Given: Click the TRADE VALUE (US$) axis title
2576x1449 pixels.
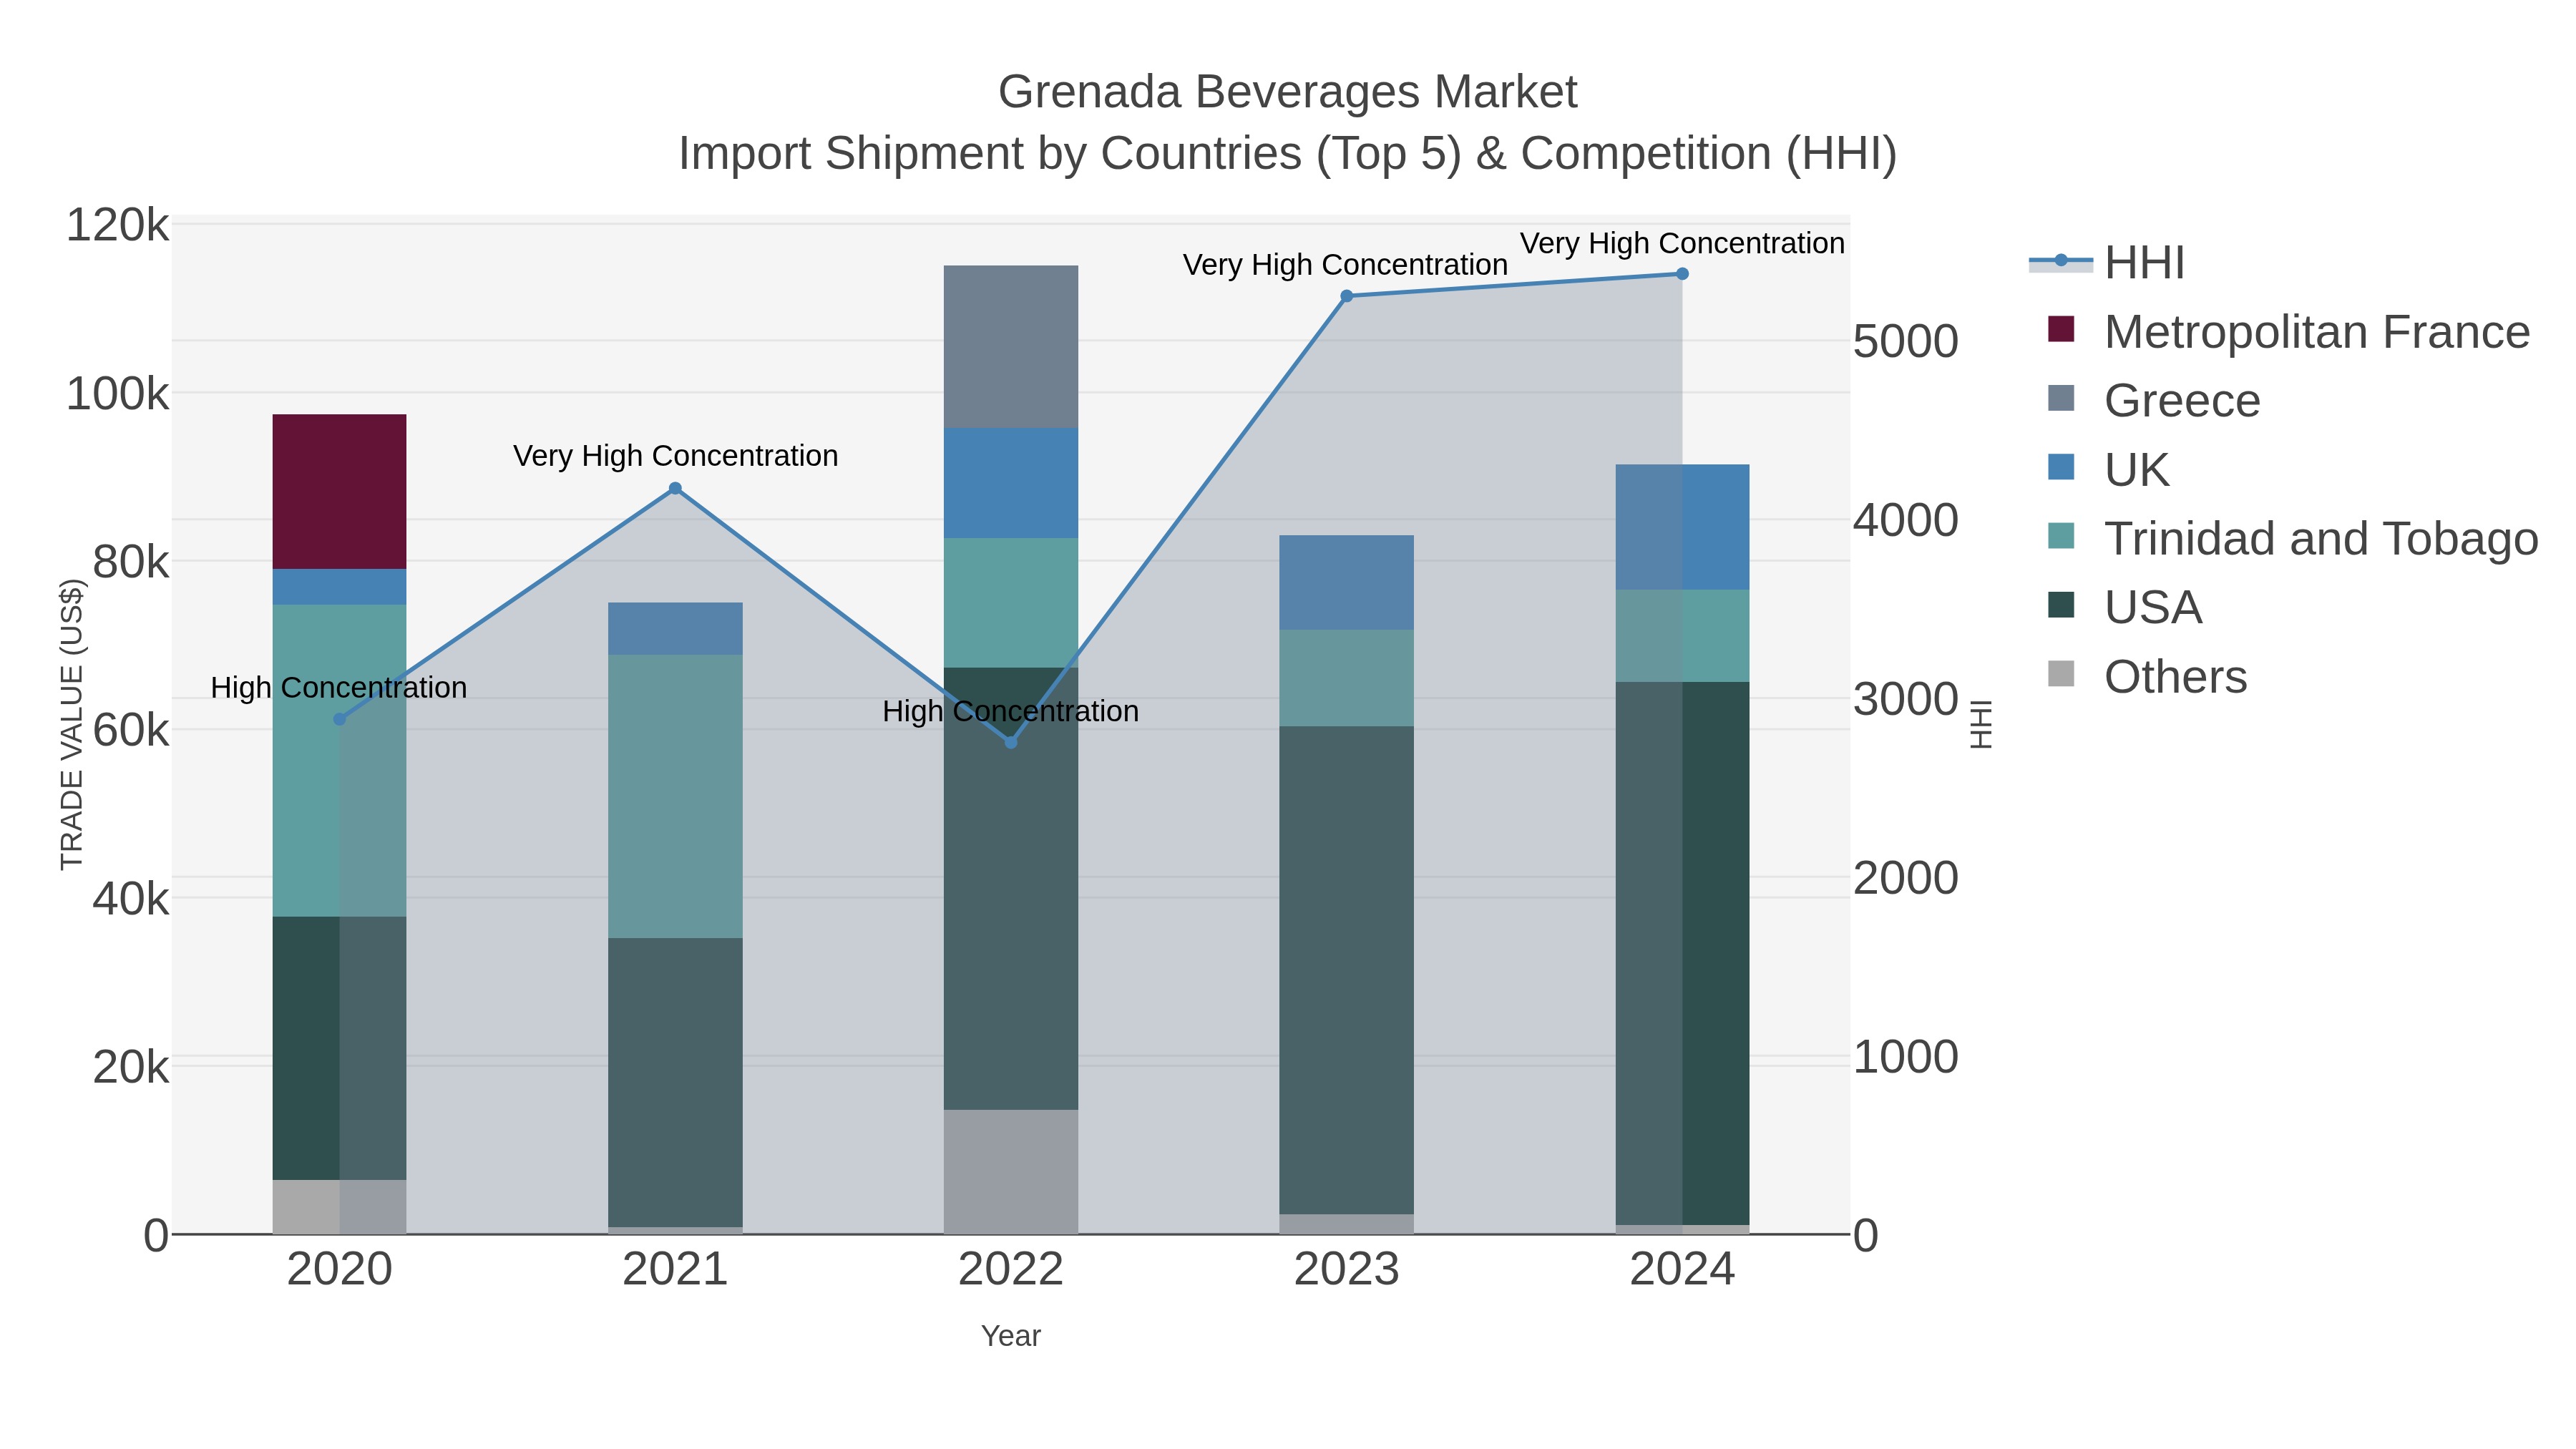Looking at the screenshot, I should (x=72, y=725).
